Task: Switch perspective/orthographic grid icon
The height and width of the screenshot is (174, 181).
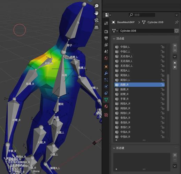Action: click(97, 27)
